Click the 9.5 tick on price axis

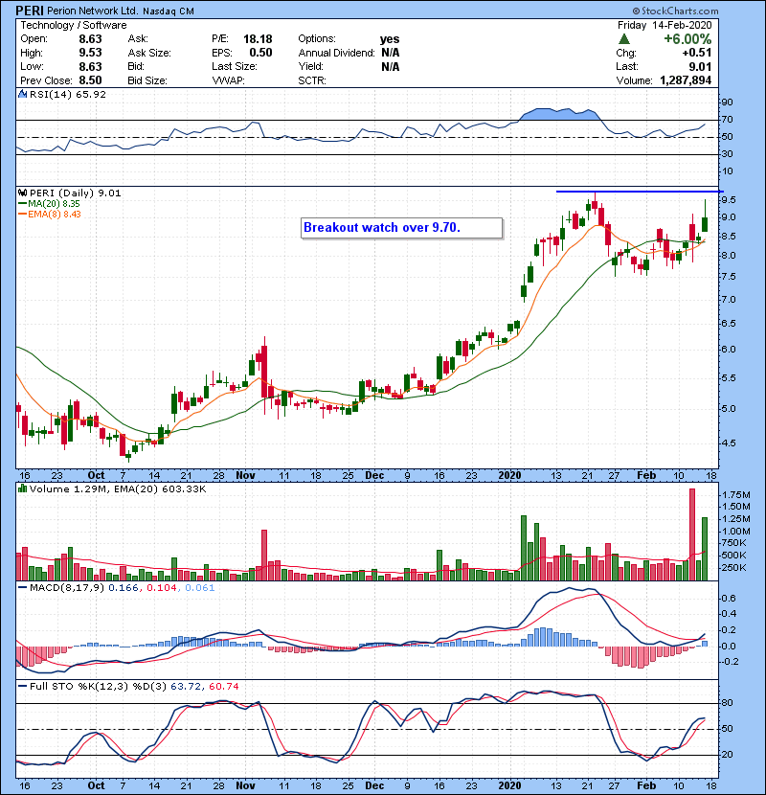[729, 200]
